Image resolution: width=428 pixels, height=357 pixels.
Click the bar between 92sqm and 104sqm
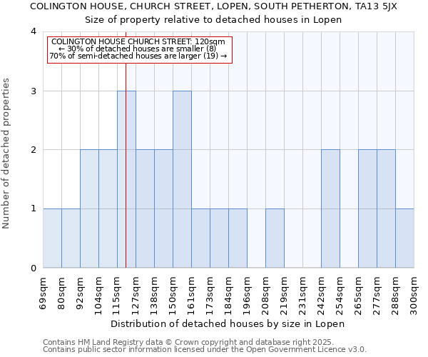click(x=89, y=208)
